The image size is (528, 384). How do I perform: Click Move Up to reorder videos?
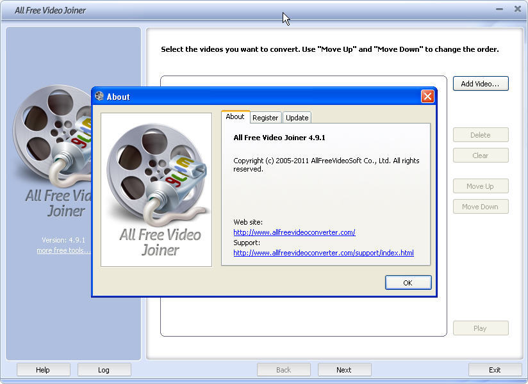click(481, 186)
